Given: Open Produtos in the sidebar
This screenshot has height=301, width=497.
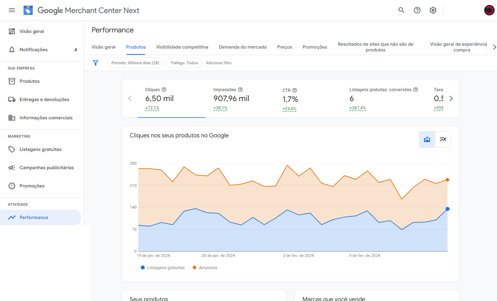Looking at the screenshot, I should click(x=41, y=81).
